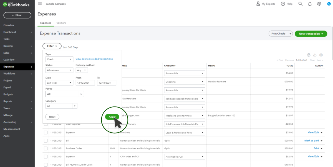The height and width of the screenshot is (167, 333).
Task: Click the My Experts icon
Action: click(x=258, y=4)
